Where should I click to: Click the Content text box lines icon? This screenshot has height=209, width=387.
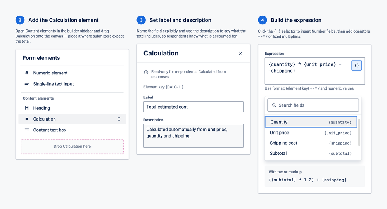click(x=27, y=130)
